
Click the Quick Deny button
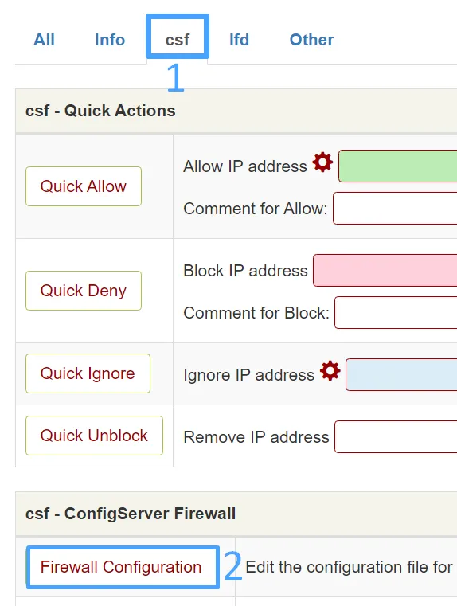[84, 291]
